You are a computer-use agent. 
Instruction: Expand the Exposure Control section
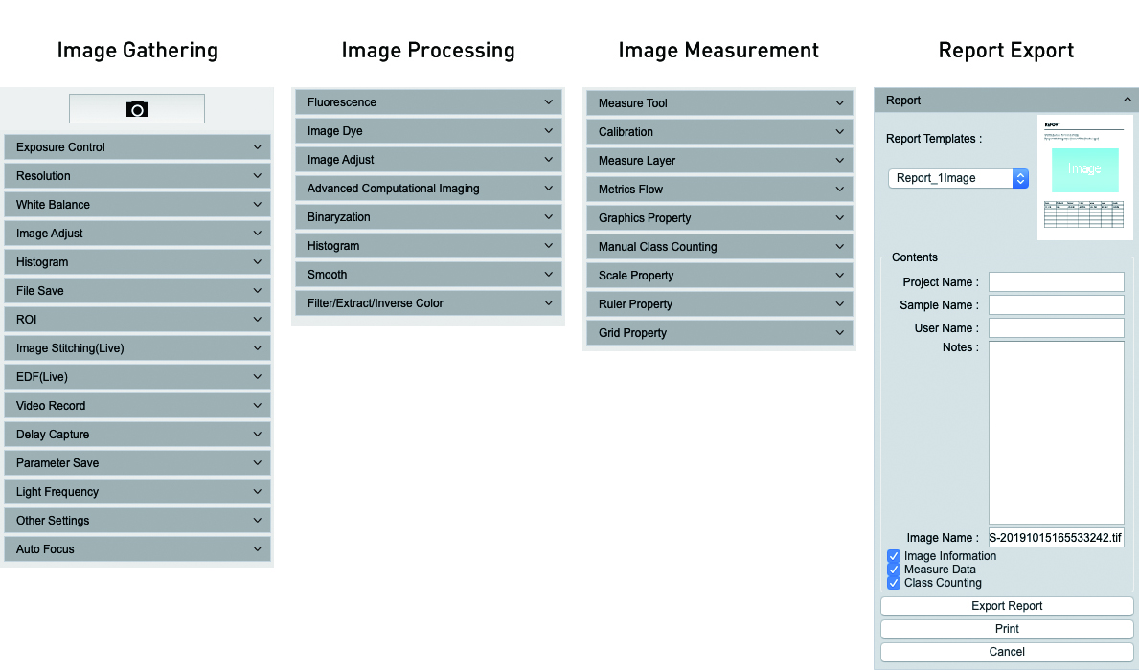(x=137, y=147)
